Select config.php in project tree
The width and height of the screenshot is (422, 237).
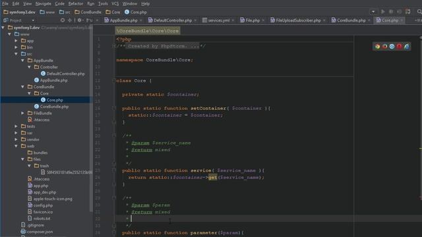pos(43,205)
